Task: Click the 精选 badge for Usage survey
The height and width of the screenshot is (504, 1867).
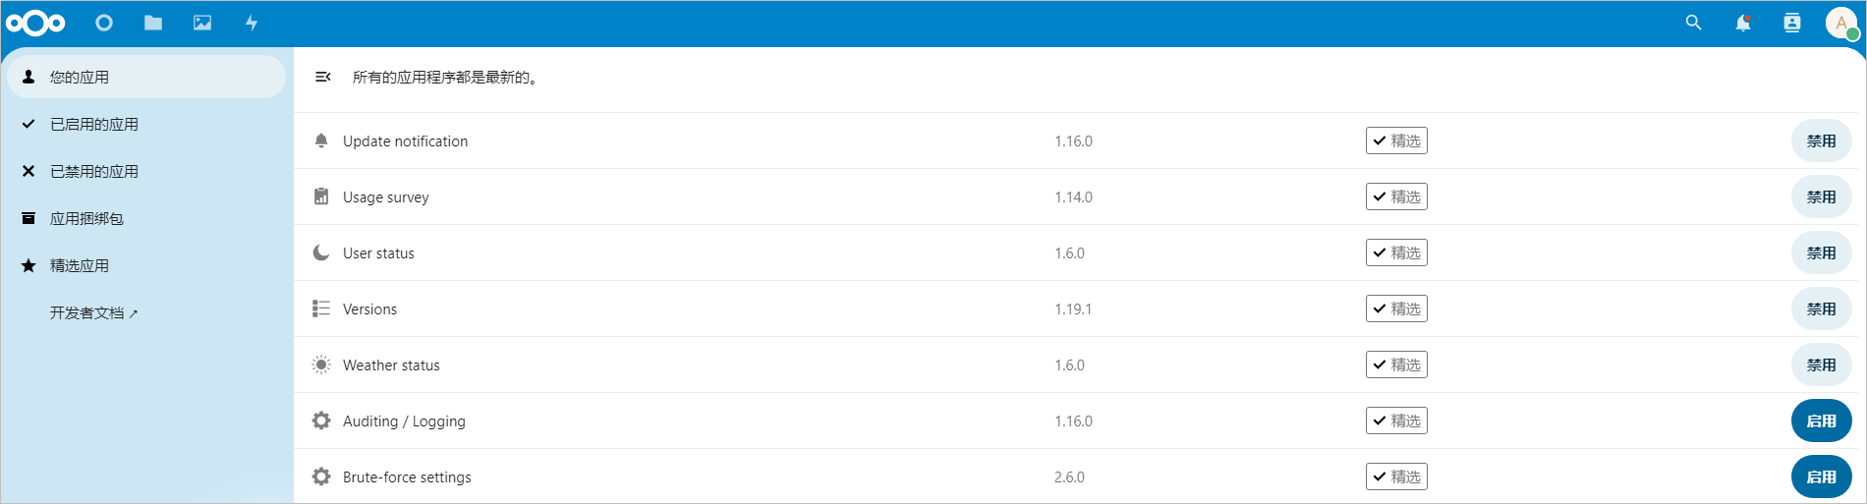Action: coord(1396,196)
